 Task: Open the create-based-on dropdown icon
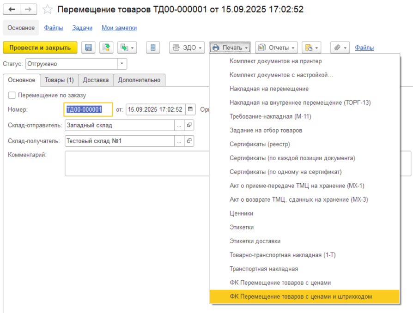[127, 48]
